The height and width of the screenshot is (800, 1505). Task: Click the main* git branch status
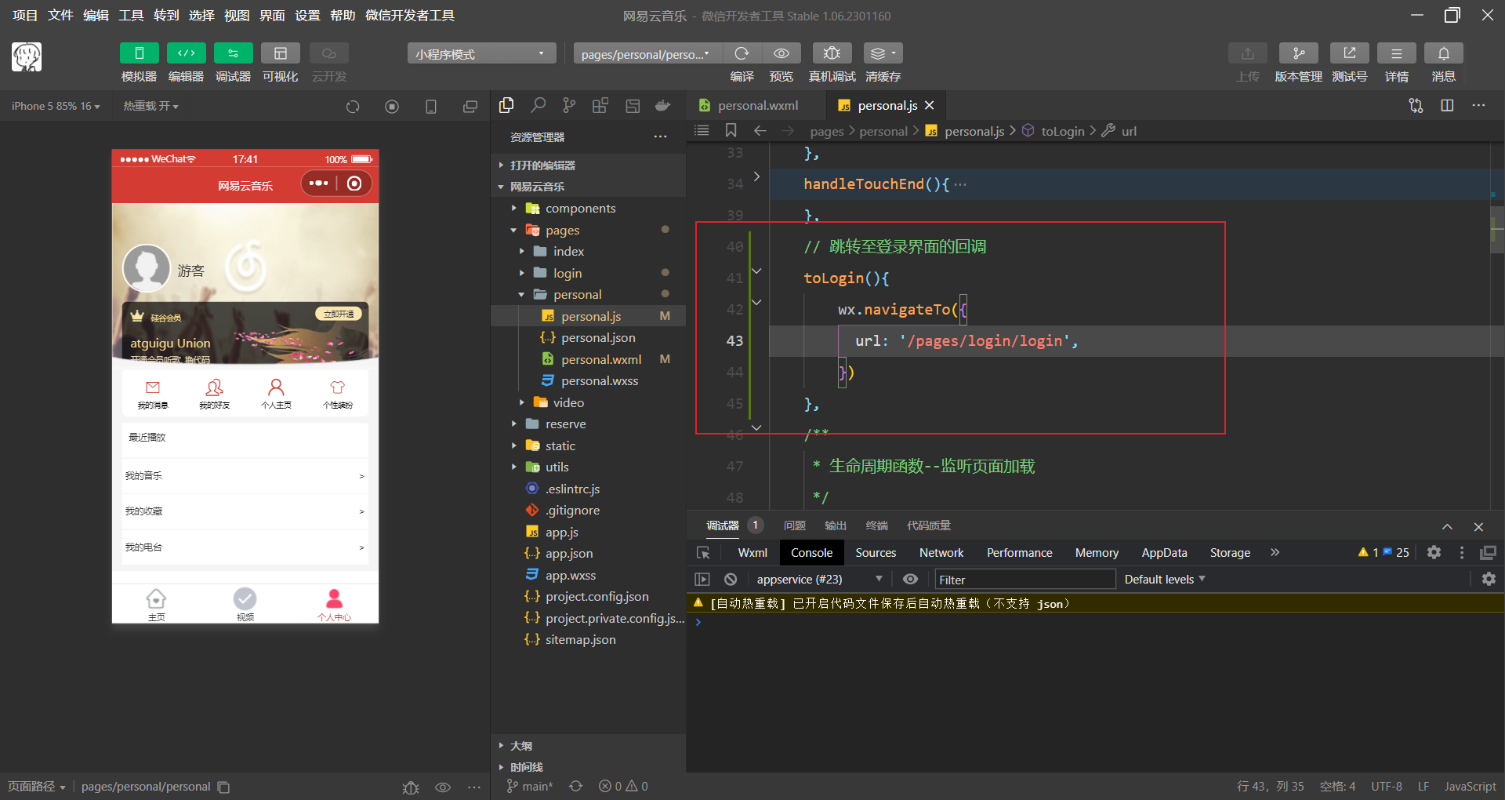(x=530, y=786)
